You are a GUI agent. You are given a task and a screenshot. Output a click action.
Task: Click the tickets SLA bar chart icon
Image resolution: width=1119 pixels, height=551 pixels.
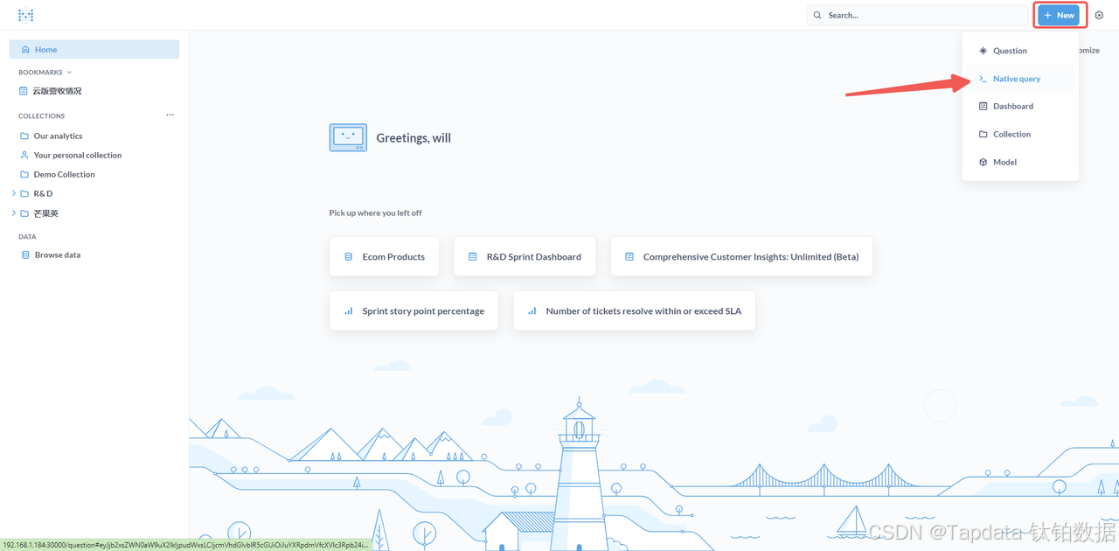(532, 311)
